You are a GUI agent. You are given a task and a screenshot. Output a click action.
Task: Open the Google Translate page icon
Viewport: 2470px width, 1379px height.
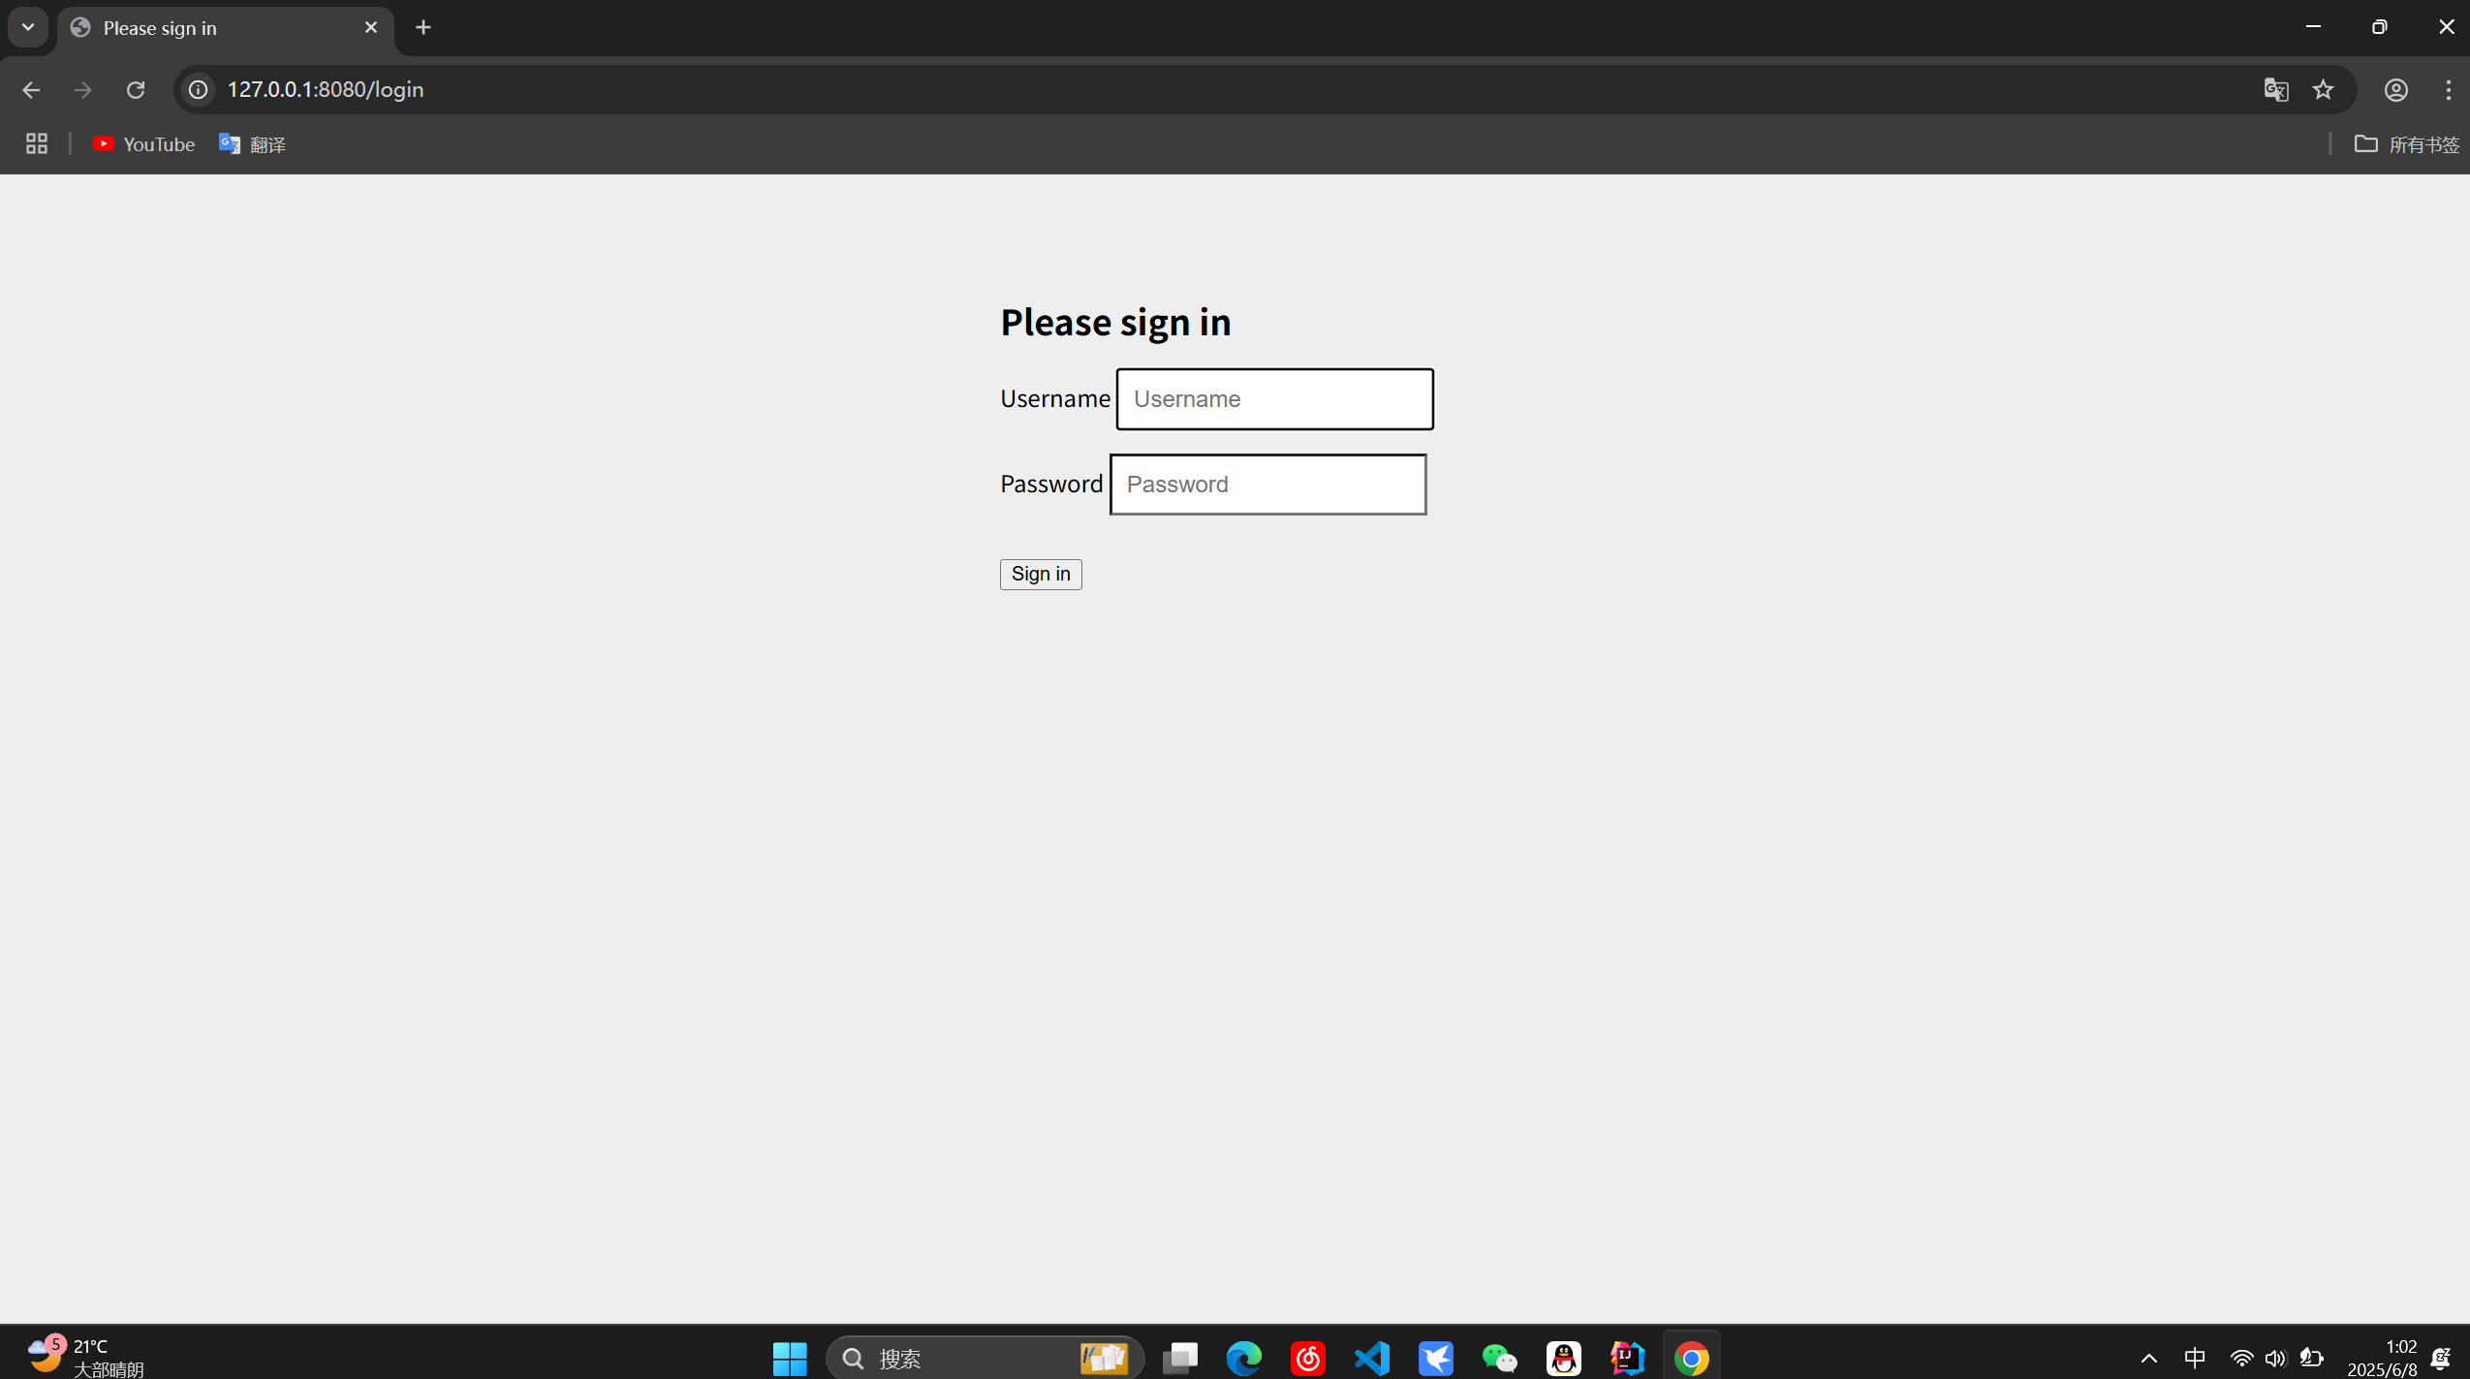click(x=2275, y=90)
